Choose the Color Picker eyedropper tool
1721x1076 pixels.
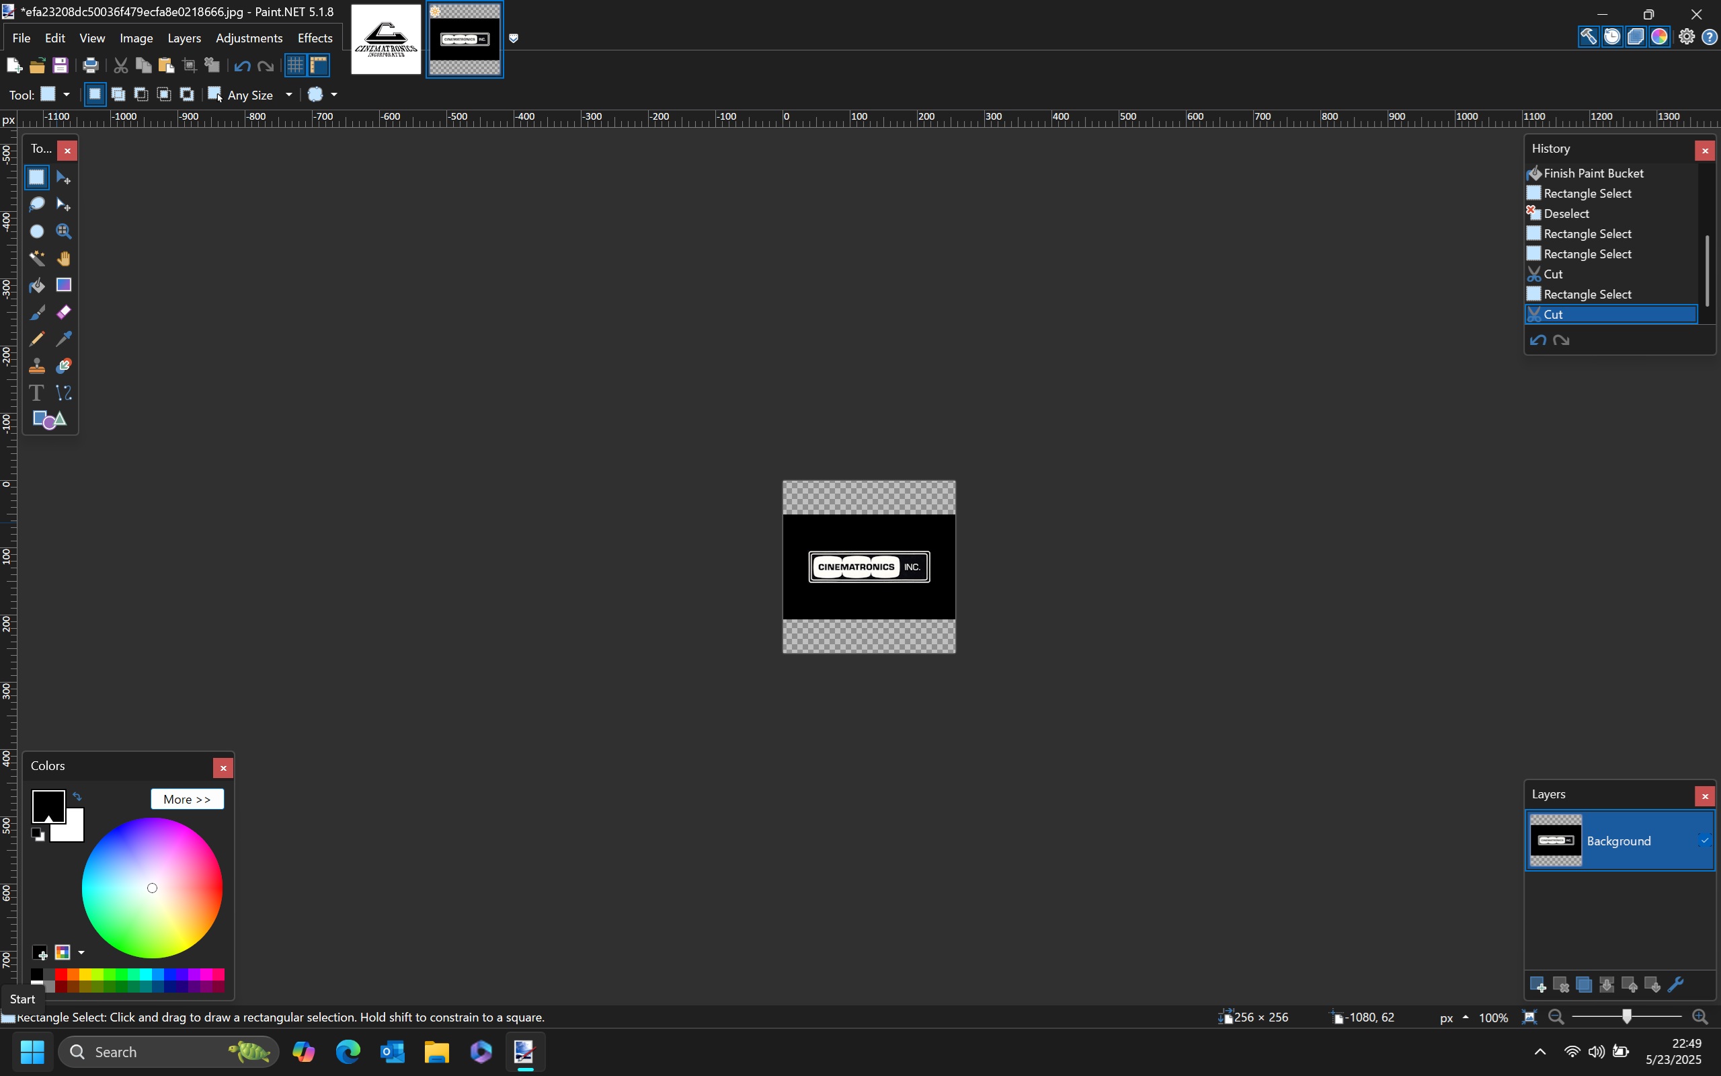[x=63, y=340]
